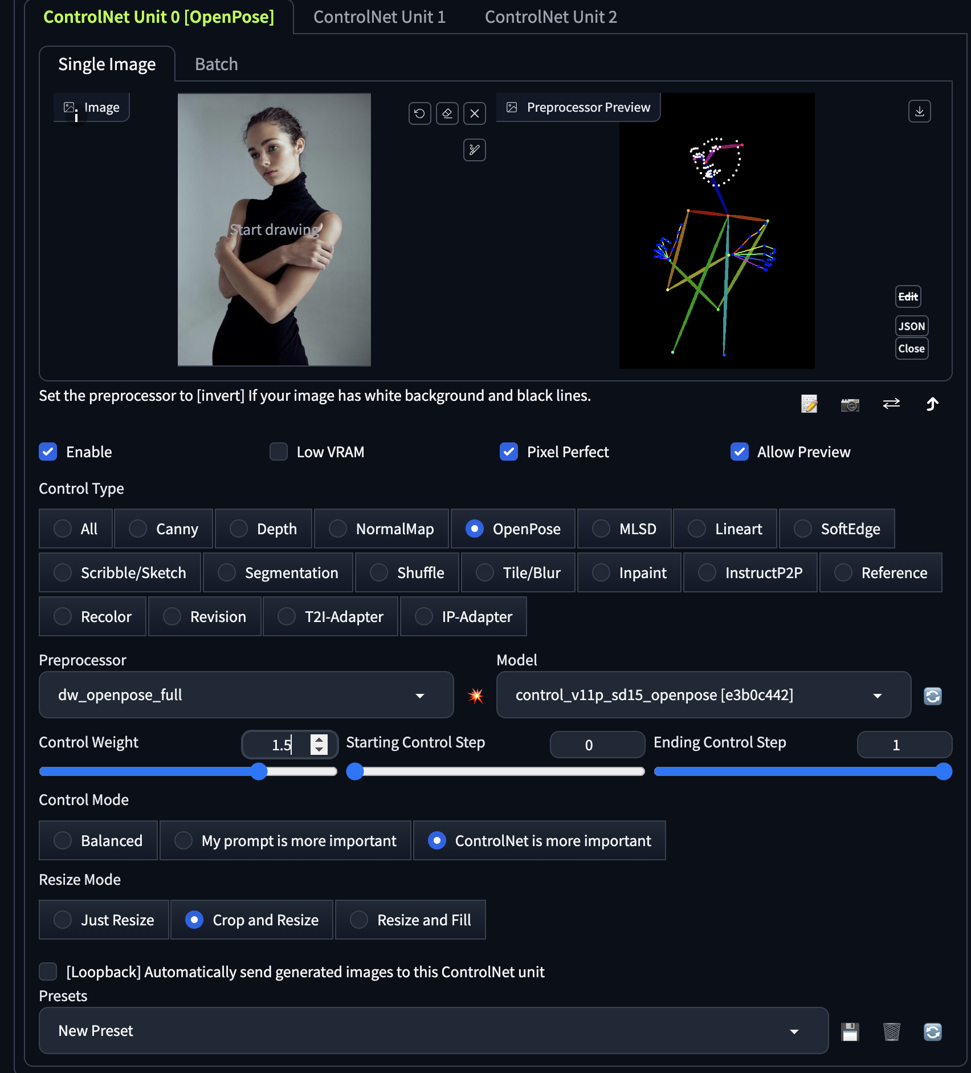Screen dimensions: 971x1073
Task: Open the New Preset dropdown
Action: tap(433, 1030)
